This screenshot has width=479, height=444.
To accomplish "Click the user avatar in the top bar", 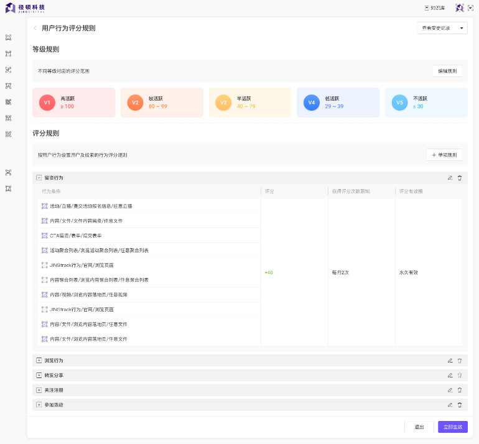I will click(460, 8).
